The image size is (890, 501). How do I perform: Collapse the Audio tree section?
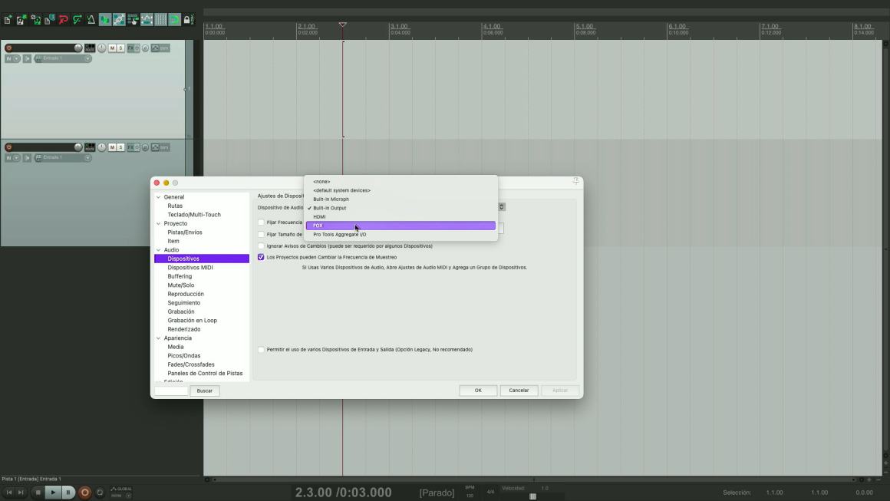[x=159, y=250]
